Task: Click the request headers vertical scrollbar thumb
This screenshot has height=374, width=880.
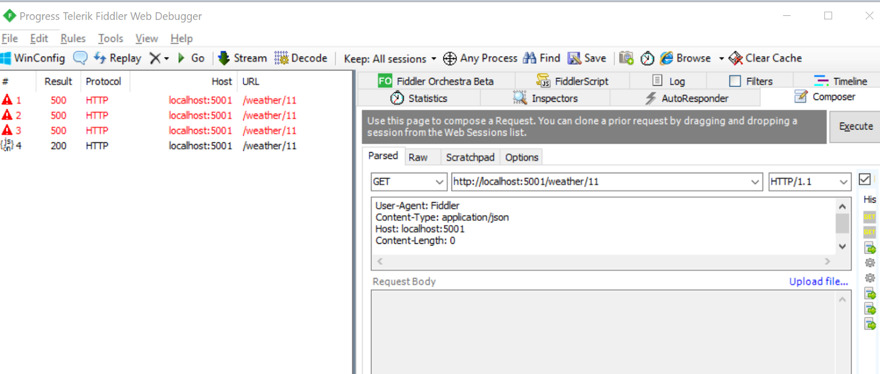Action: pyautogui.click(x=842, y=224)
